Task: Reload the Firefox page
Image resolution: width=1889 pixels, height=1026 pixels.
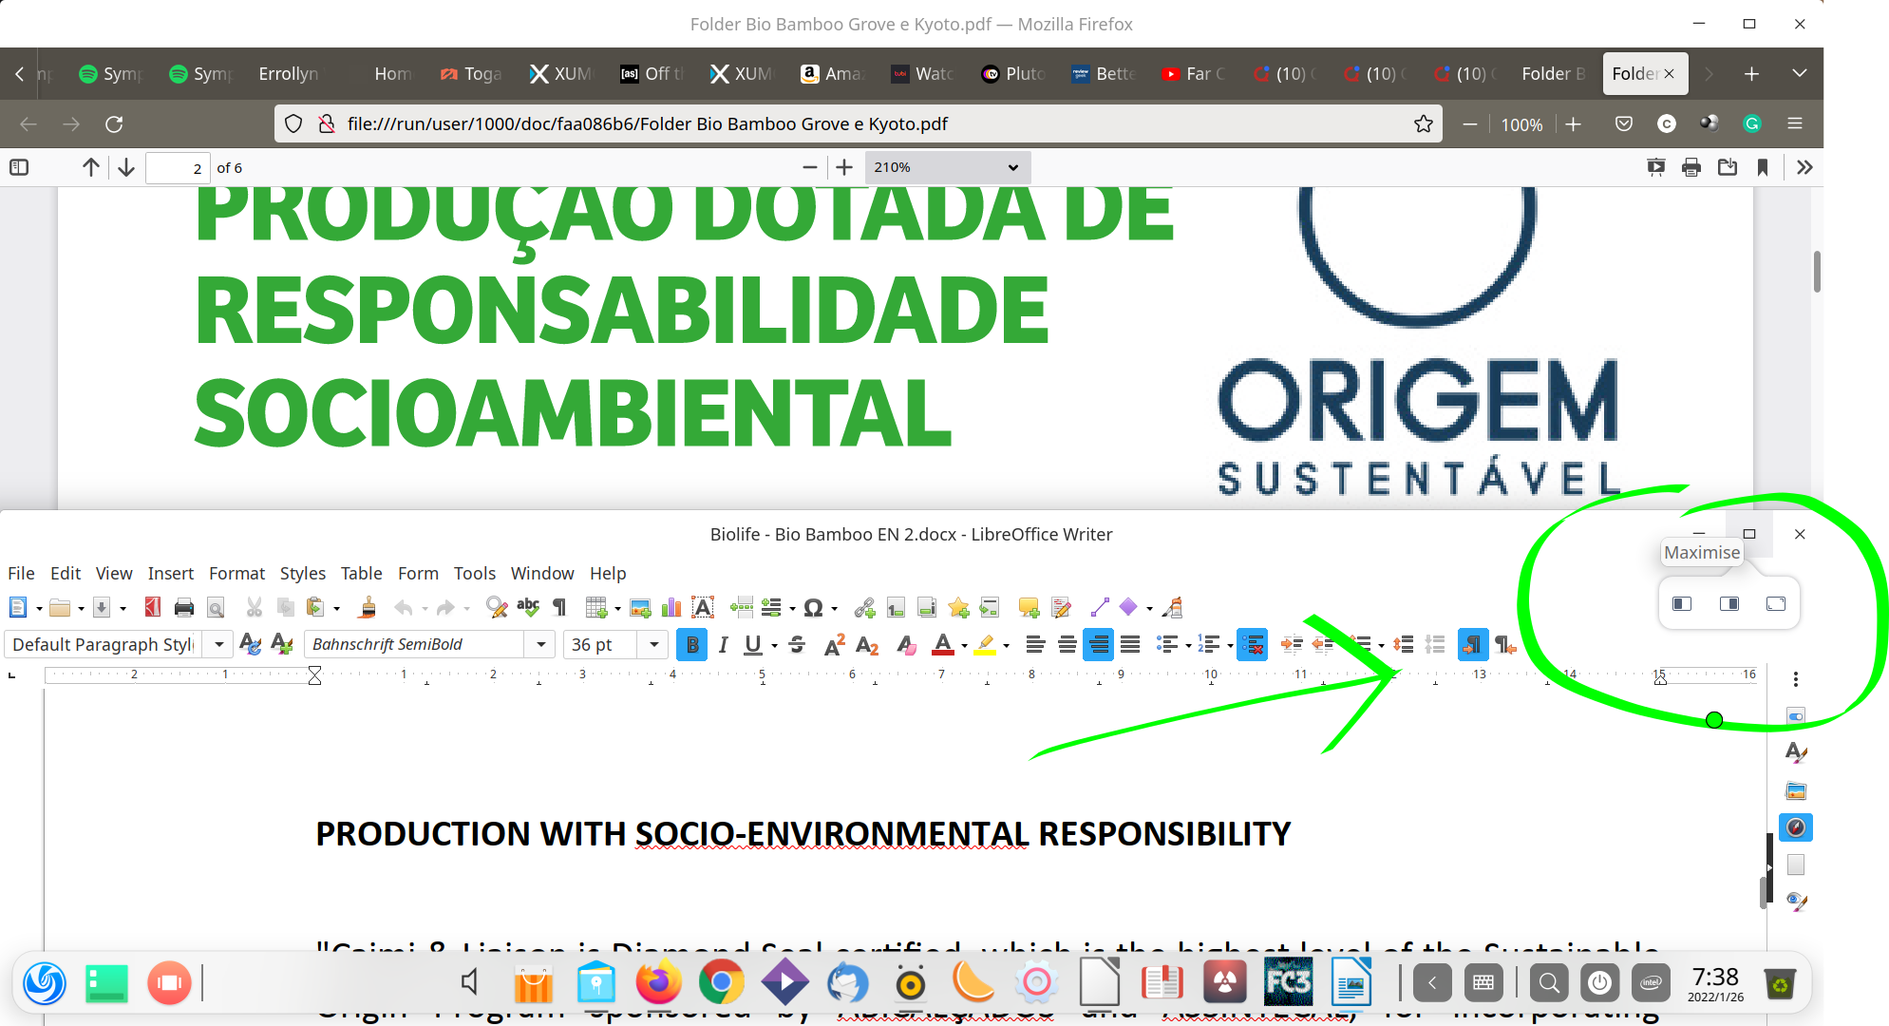Action: click(x=114, y=123)
